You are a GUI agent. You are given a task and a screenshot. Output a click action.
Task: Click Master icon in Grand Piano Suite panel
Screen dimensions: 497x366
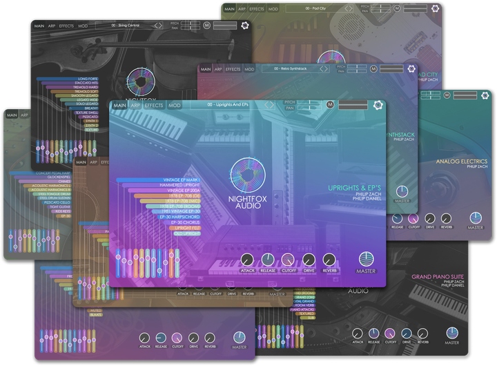[452, 333]
